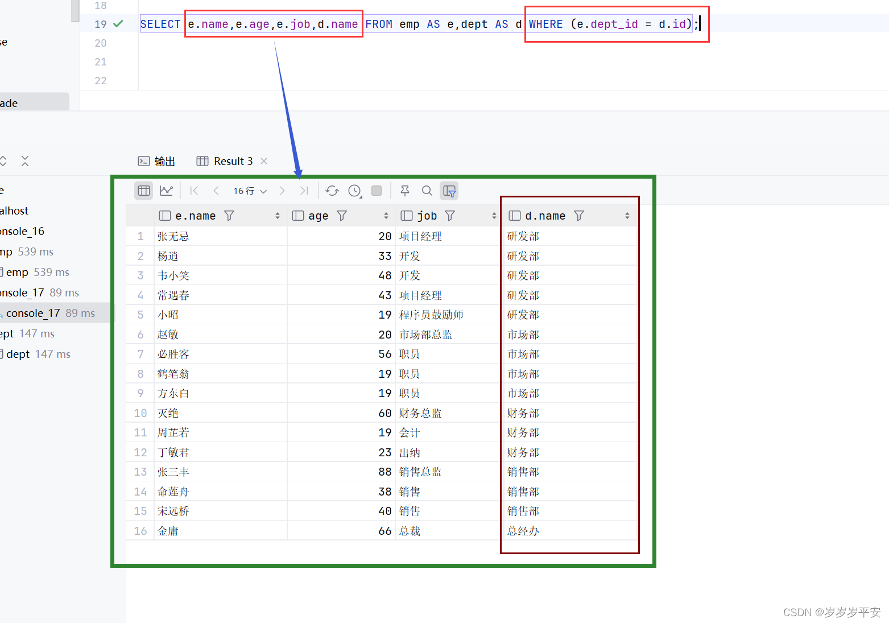
Task: Pin the Result 3 tab
Action: click(x=405, y=191)
